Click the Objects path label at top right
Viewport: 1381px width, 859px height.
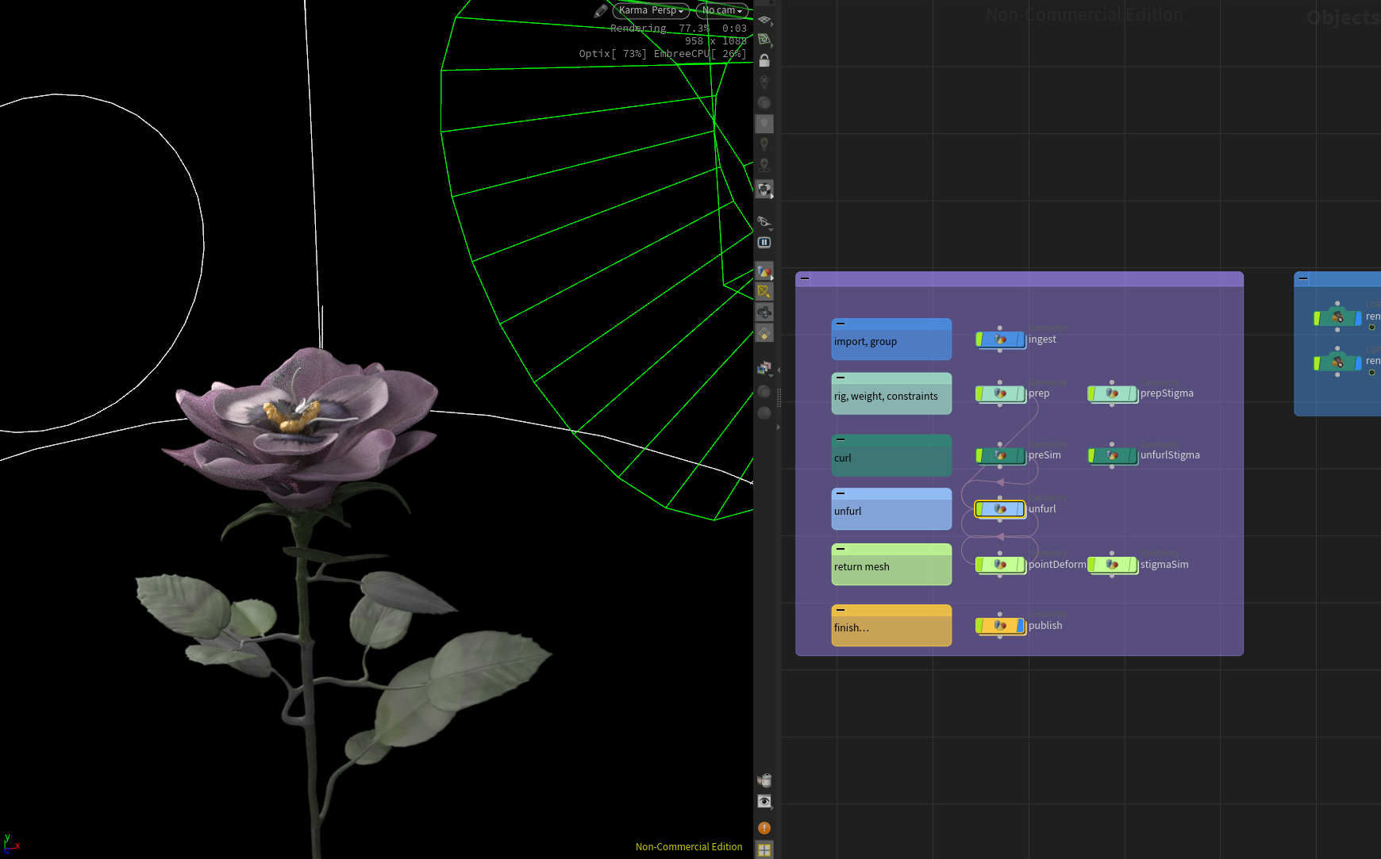[x=1342, y=17]
